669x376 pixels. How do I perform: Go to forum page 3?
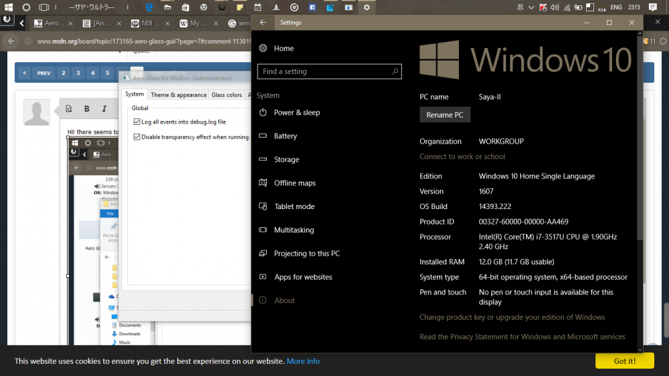pos(78,73)
